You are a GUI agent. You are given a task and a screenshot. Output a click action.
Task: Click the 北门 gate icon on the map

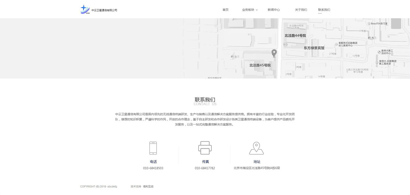[x=232, y=57]
